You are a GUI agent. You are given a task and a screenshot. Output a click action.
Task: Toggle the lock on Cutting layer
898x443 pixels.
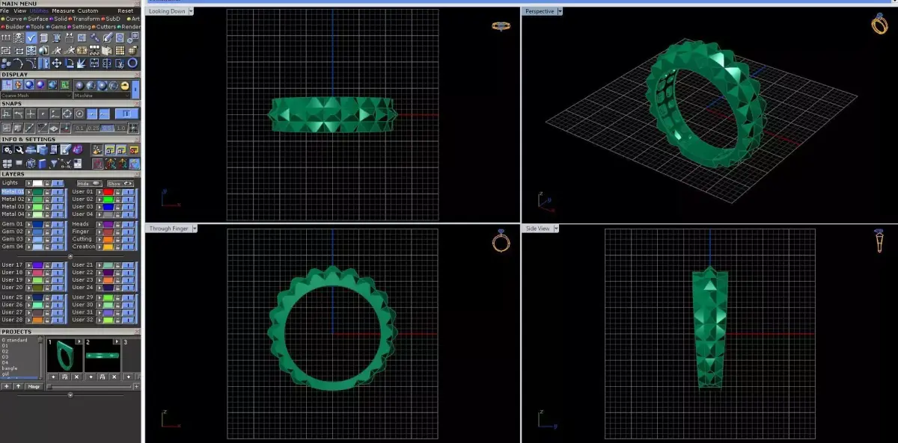click(118, 239)
